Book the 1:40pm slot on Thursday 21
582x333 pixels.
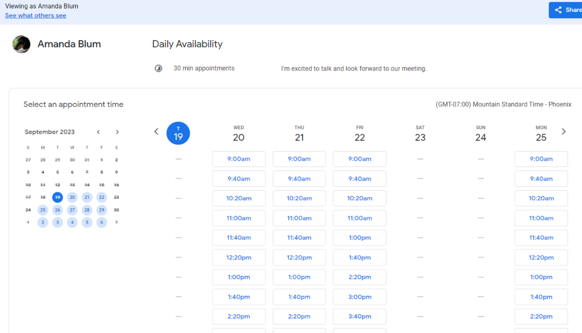pos(299,297)
